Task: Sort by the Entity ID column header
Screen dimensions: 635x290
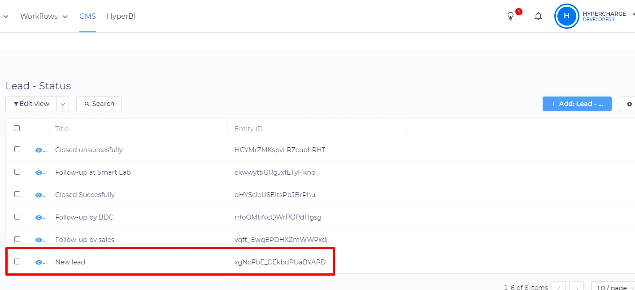Action: click(x=248, y=129)
